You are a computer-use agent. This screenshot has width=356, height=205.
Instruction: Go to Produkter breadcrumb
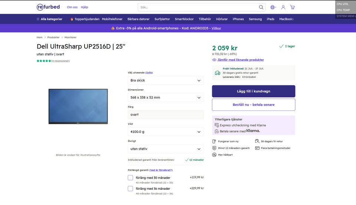53,37
